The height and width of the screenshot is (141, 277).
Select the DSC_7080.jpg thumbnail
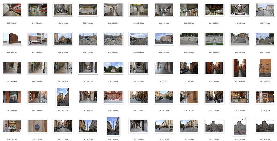coord(12,97)
